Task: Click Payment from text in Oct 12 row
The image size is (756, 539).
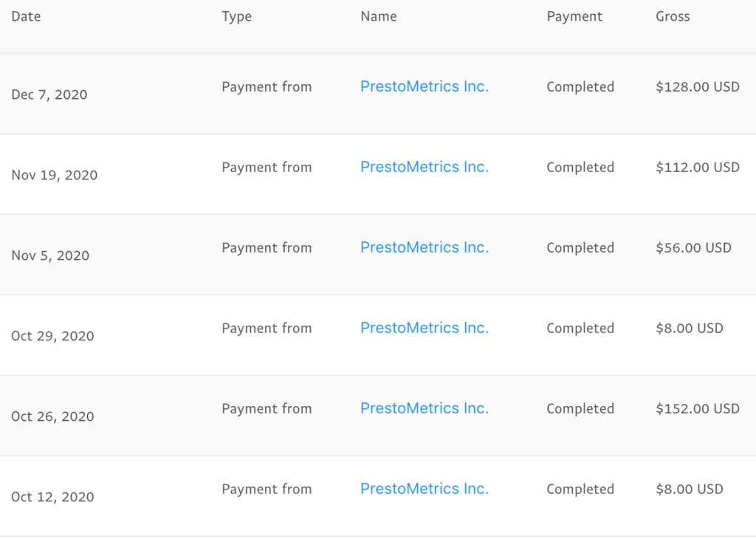Action: [x=267, y=490]
